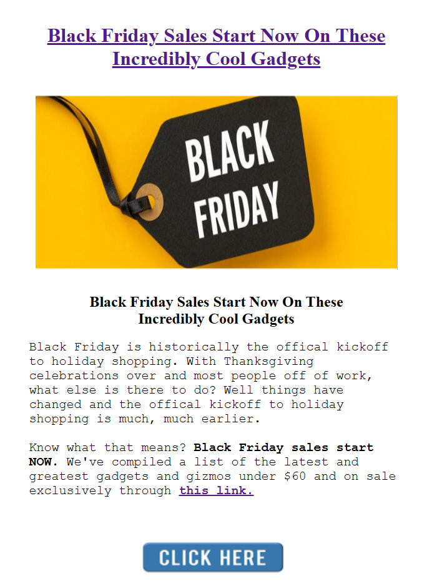Click the Black Friday banner image
Screen dimensions: 432x586
pyautogui.click(x=216, y=182)
